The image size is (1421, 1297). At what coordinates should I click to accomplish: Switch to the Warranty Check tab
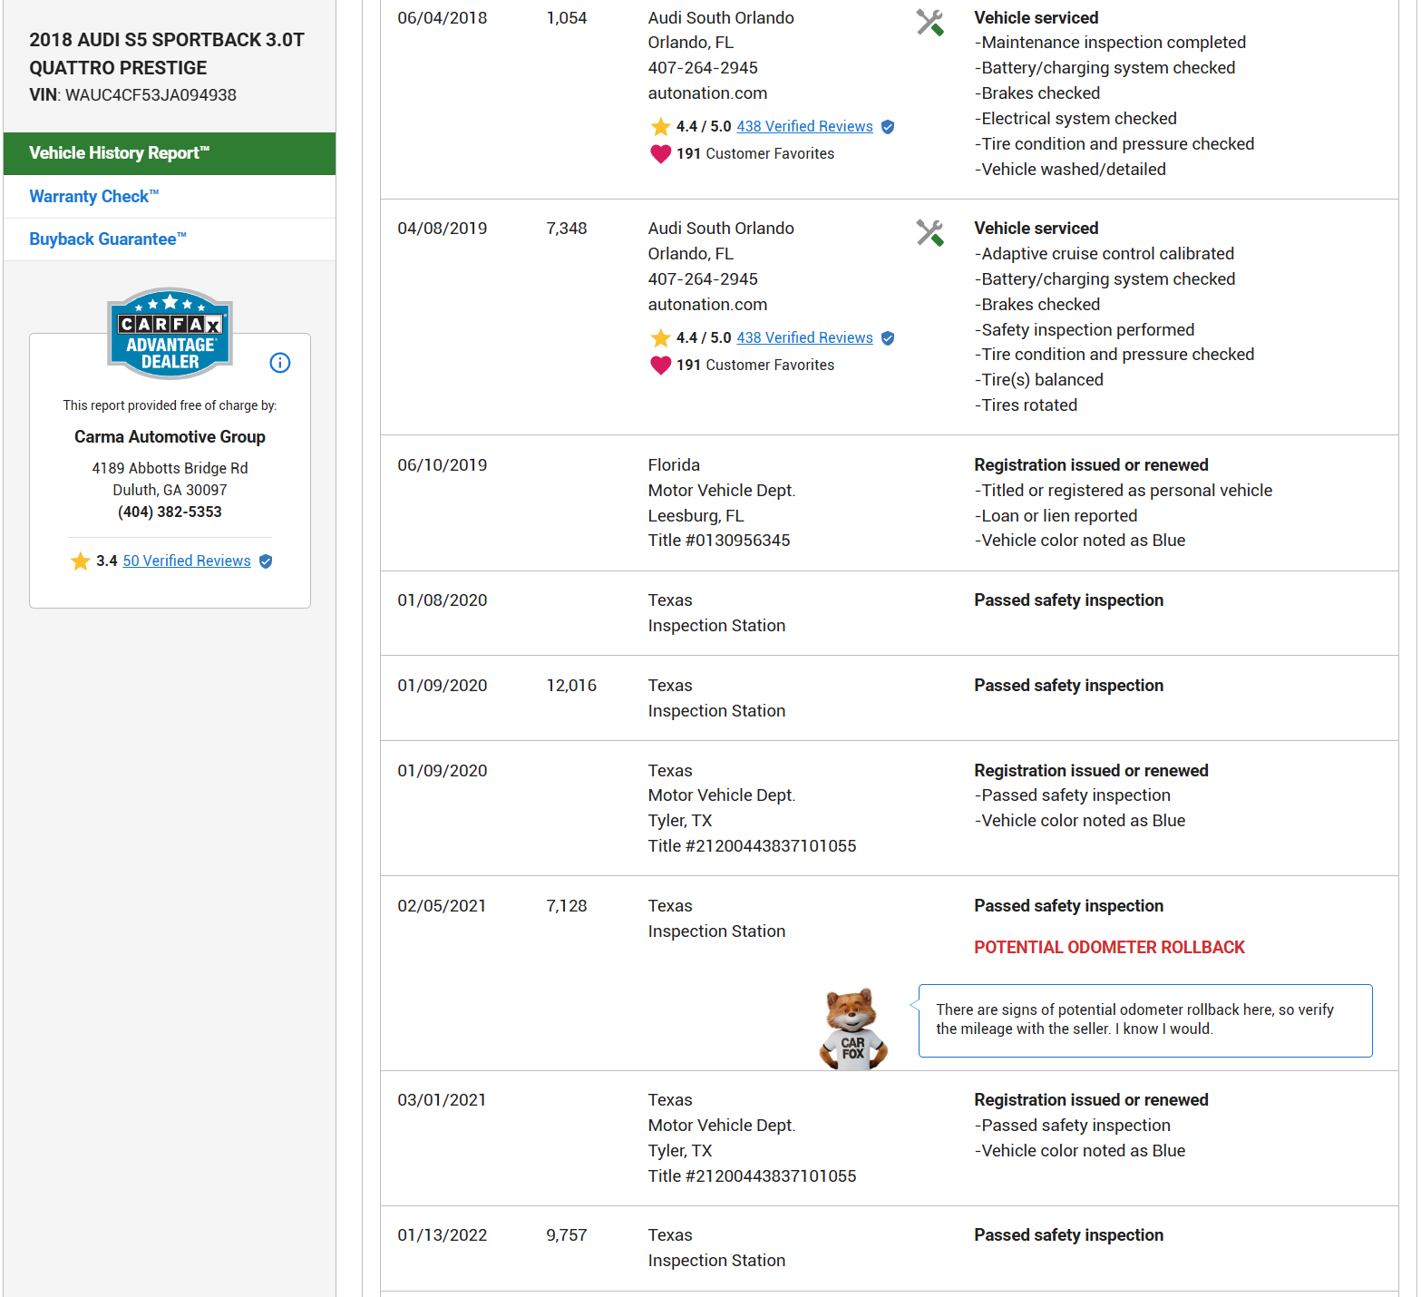94,197
